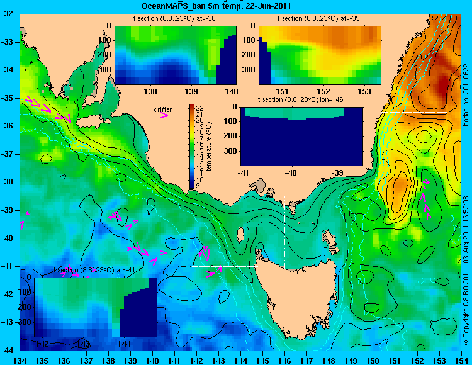This screenshot has width=472, height=365.
Task: Click depth label 200 on the lat=-35 inset
Action: (x=249, y=55)
